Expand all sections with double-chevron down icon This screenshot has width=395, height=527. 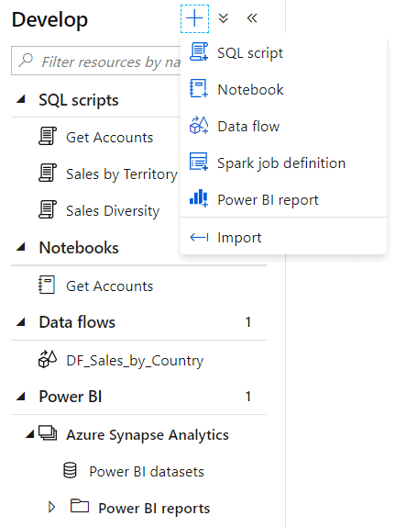pyautogui.click(x=224, y=18)
